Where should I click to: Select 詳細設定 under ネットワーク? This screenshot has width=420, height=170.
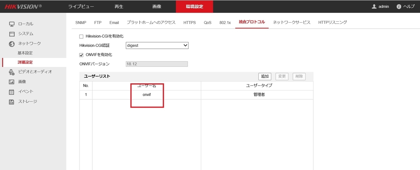pyautogui.click(x=25, y=62)
